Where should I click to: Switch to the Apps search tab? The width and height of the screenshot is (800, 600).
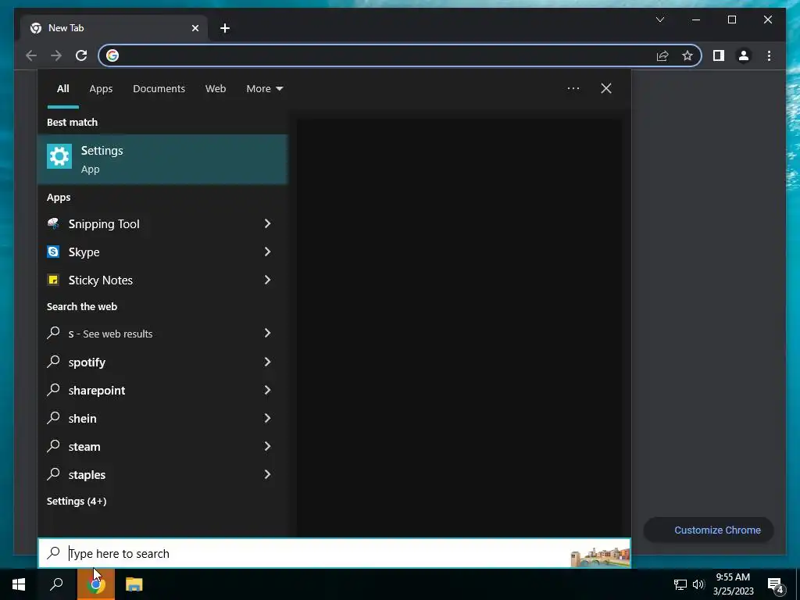(x=101, y=89)
